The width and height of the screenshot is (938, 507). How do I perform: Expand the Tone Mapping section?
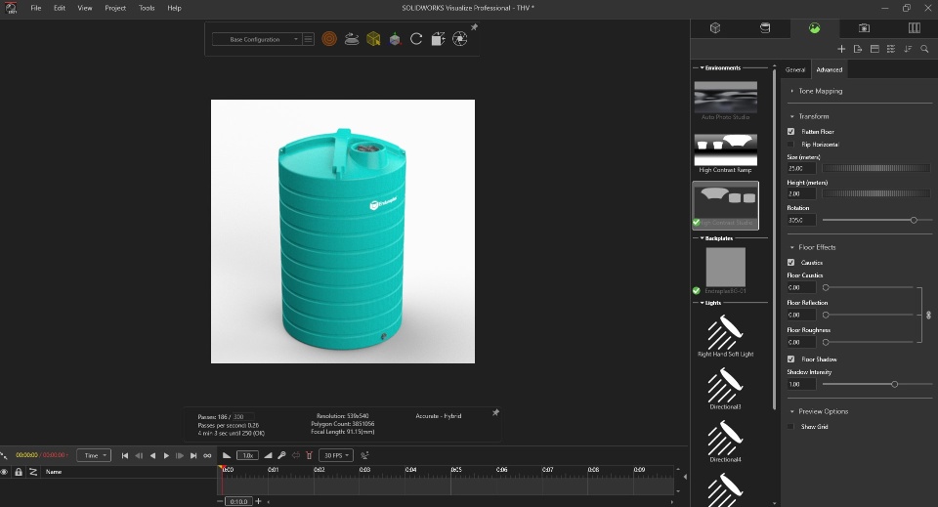pos(820,91)
